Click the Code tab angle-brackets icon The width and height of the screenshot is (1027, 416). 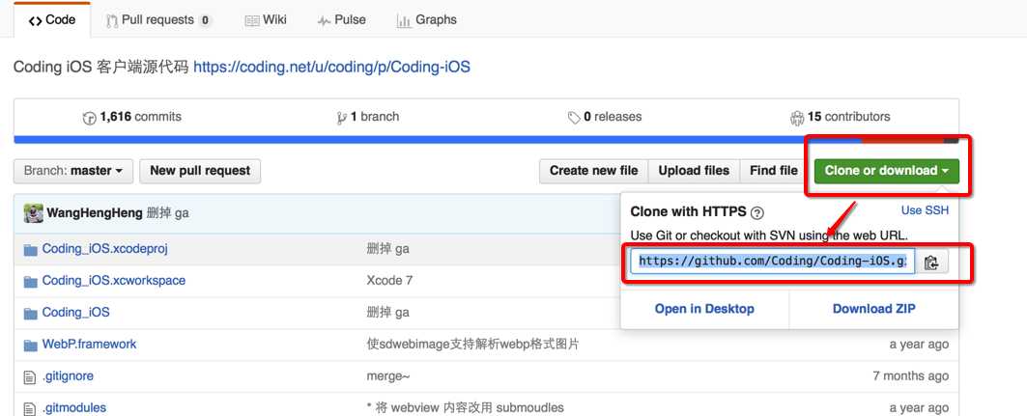(x=36, y=21)
